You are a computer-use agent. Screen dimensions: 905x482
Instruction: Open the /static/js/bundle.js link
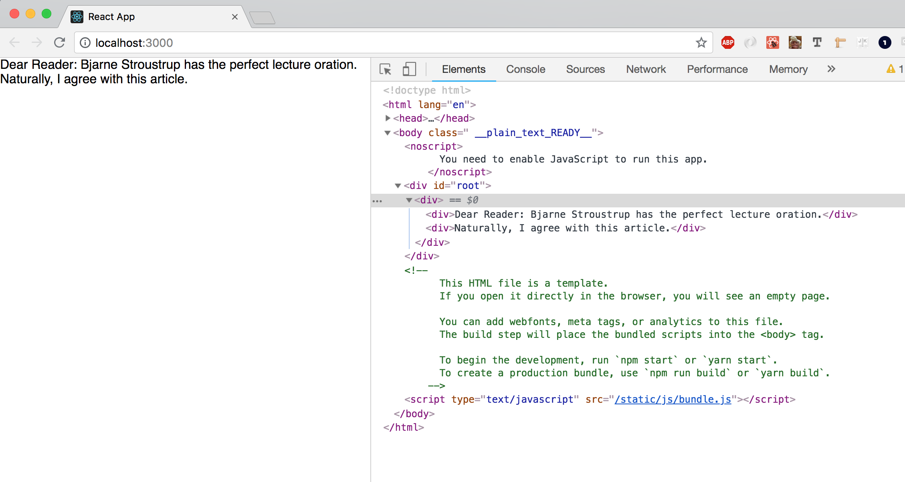point(673,399)
